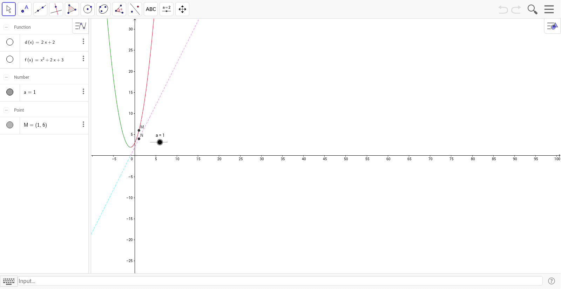Select the Polygon tool
Viewport: 561px width, 289px height.
[72, 9]
